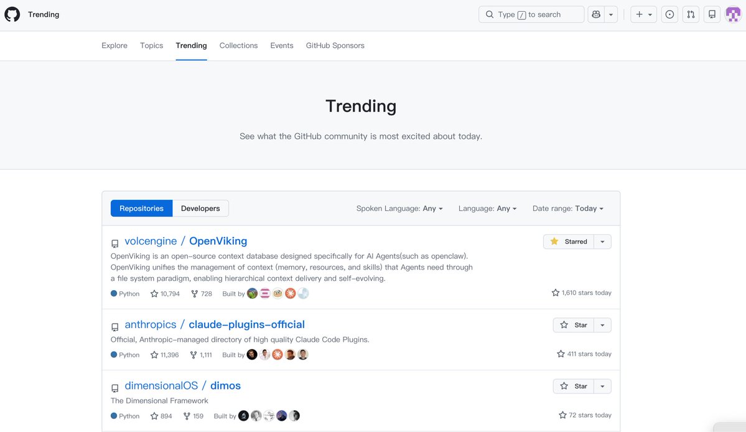The image size is (746, 432).
Task: Click the search input field
Action: (531, 14)
